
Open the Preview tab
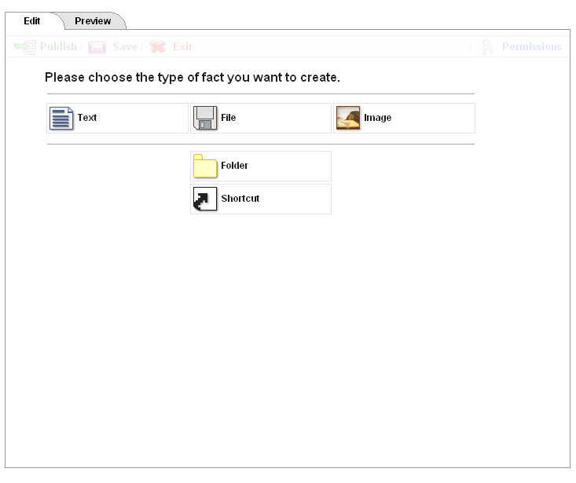pos(93,21)
